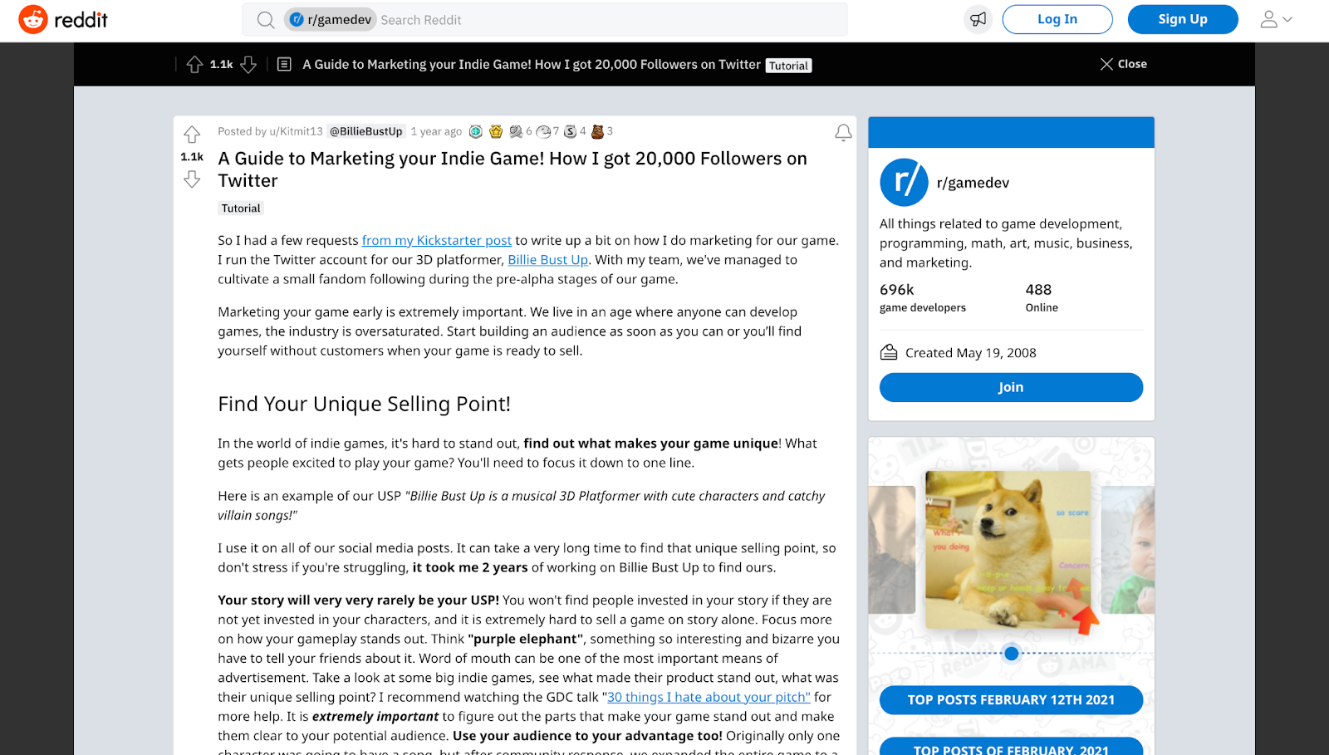Click the downvote arrow in the black header bar
The width and height of the screenshot is (1329, 755).
pos(248,65)
